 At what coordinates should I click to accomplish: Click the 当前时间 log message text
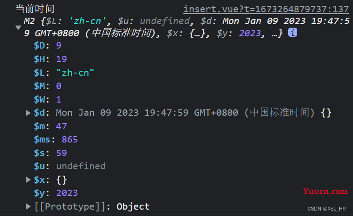pos(35,9)
